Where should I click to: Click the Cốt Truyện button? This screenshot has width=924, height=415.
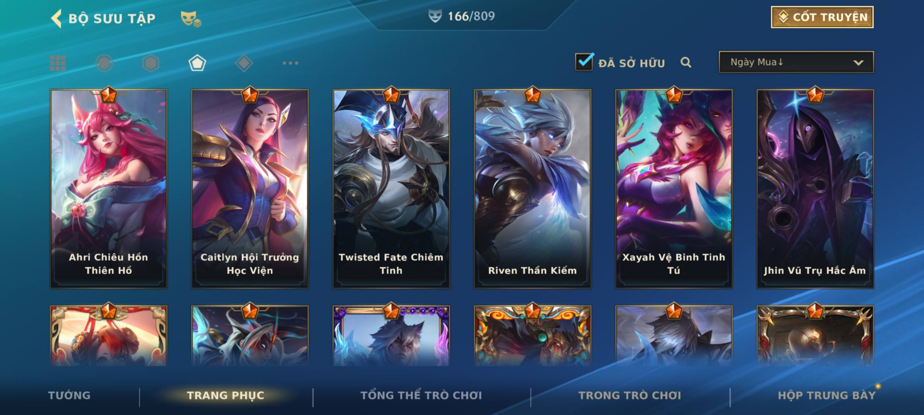[822, 17]
